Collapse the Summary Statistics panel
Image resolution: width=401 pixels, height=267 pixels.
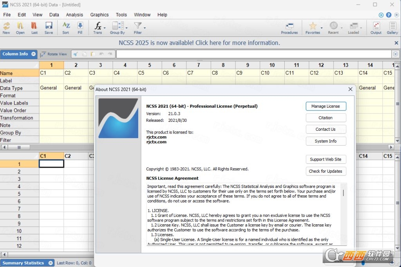(x=51, y=263)
